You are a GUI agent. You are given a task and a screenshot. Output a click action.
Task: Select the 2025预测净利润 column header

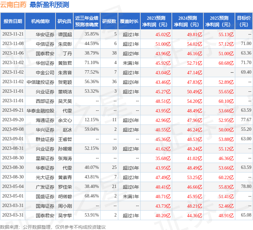point(219,21)
